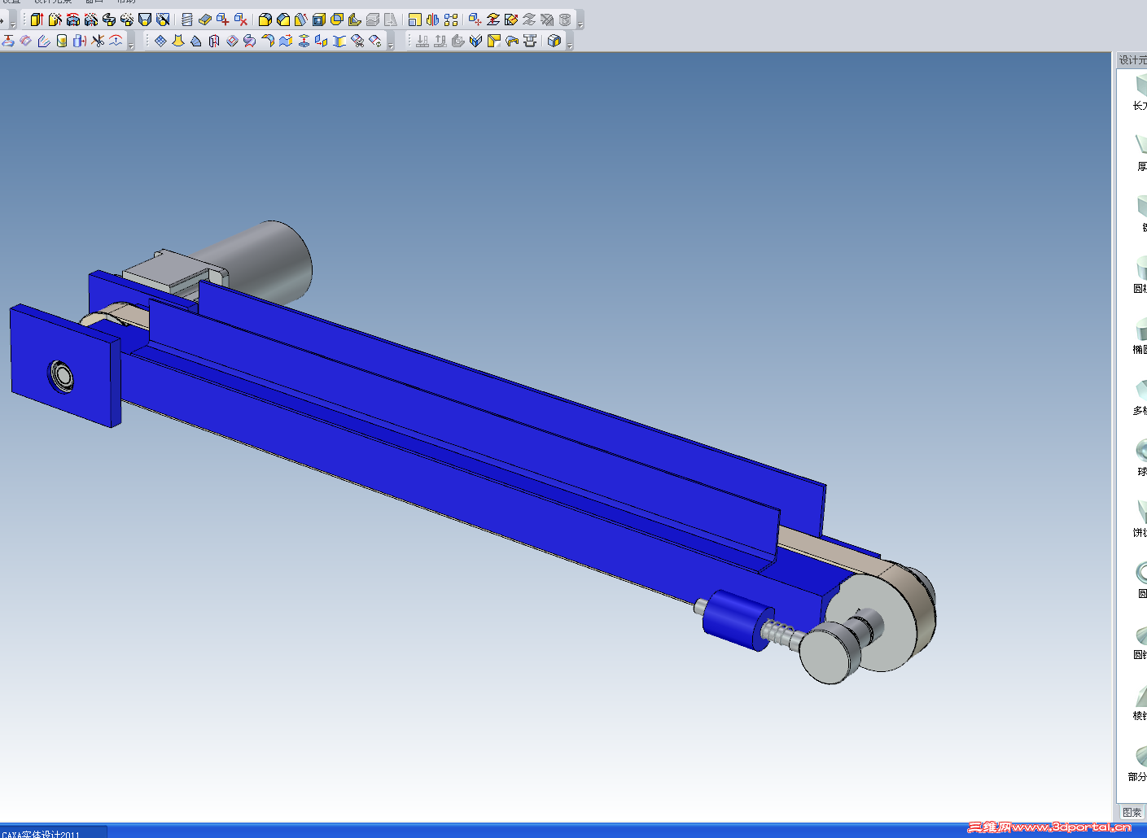Click the remove body red X icon
1147x838 pixels.
[x=240, y=20]
